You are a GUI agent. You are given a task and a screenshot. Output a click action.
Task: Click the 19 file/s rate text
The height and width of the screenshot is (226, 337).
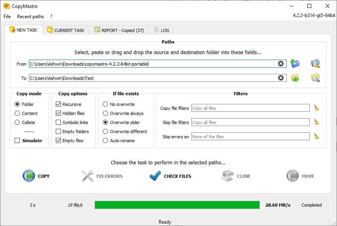[75, 205]
